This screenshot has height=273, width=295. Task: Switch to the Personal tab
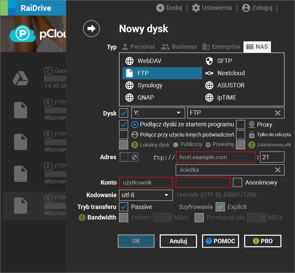(138, 47)
